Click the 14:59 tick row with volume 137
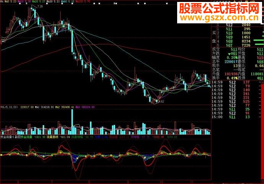 point(231,82)
